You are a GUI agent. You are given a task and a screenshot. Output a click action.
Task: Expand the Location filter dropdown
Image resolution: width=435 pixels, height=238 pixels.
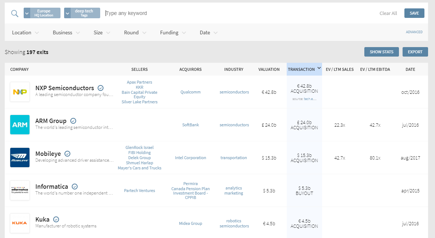25,32
